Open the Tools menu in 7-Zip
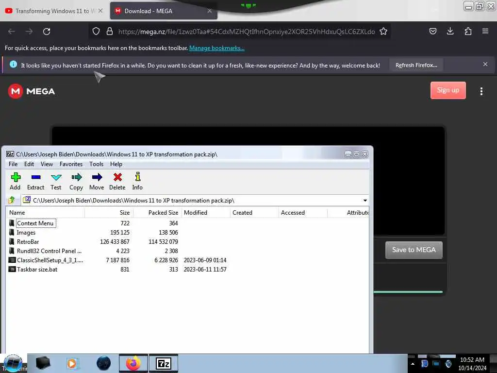 click(97, 164)
